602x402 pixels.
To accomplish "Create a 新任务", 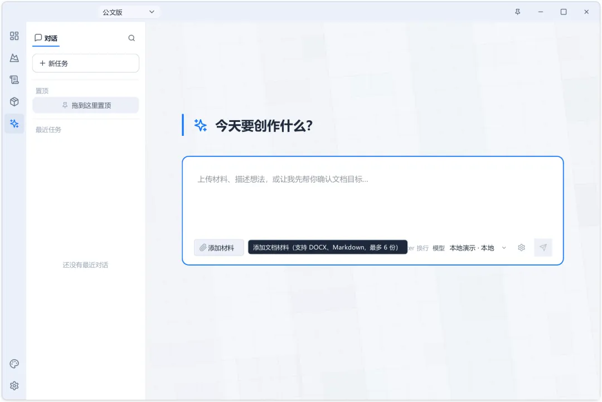I will [86, 63].
